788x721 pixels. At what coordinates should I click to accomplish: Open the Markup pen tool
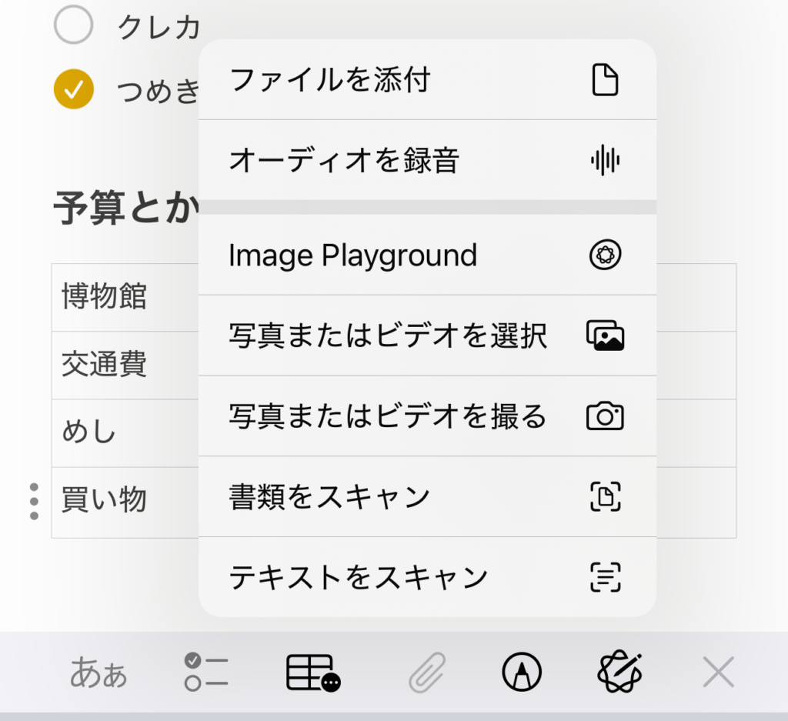522,673
